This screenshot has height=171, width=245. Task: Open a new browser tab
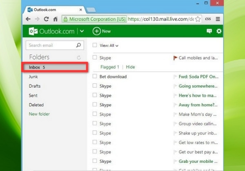[91, 10]
